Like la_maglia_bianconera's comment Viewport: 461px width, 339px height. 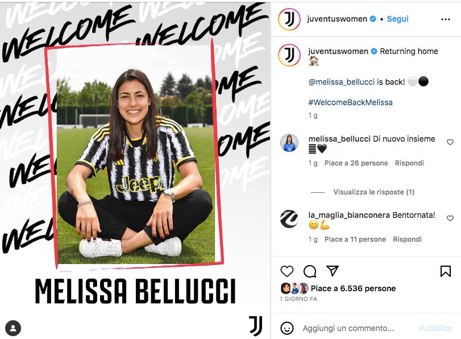point(450,218)
